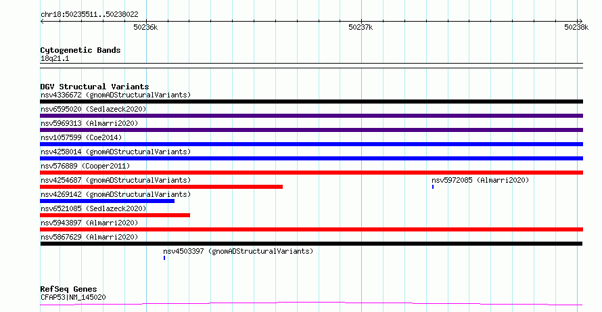
Task: Click the nsv4336672 gnomAD black variant bar
Action: click(311, 102)
